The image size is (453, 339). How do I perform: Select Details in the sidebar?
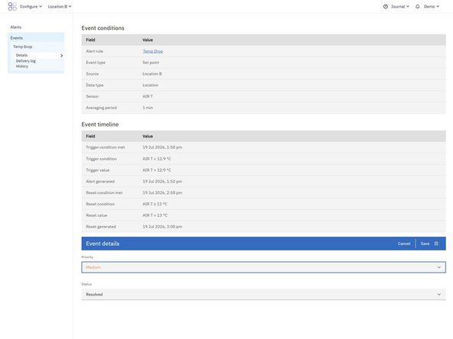pyautogui.click(x=21, y=55)
